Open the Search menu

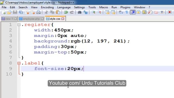click(23, 7)
